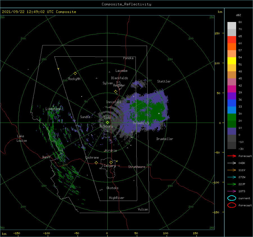Click the HighRiver city label
253x237 pixels.
point(117,198)
